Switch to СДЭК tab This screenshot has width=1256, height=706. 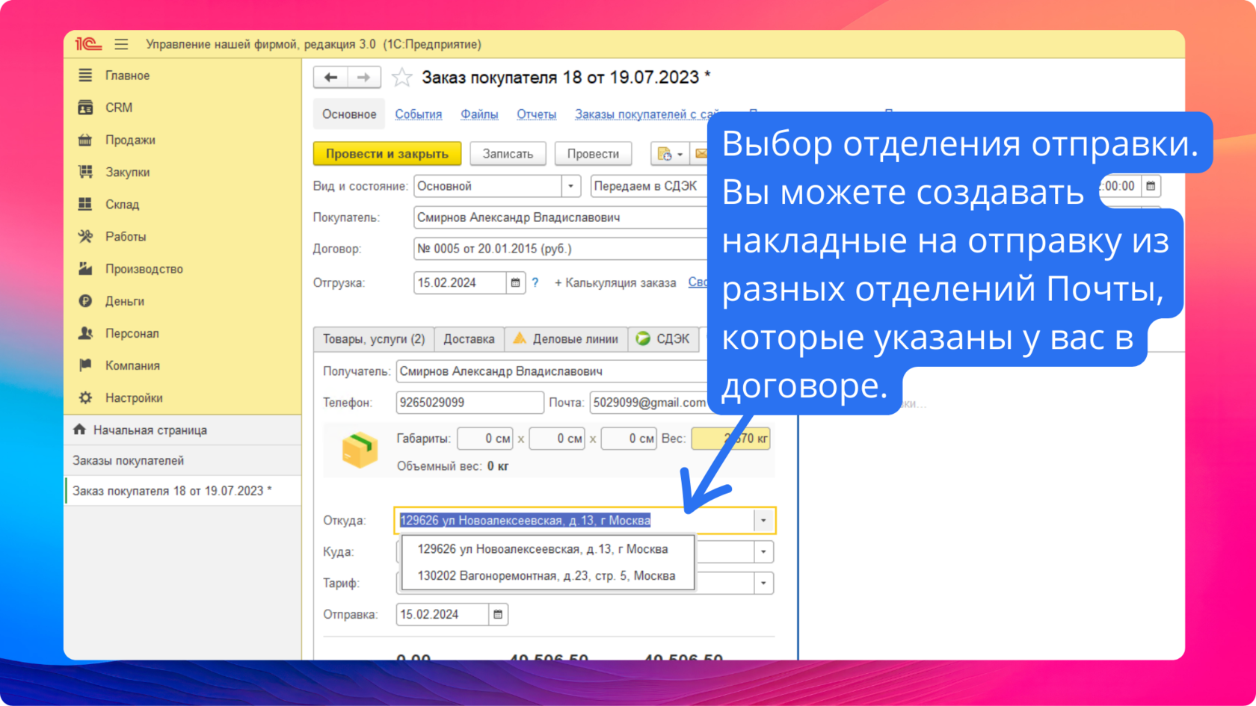tap(663, 339)
